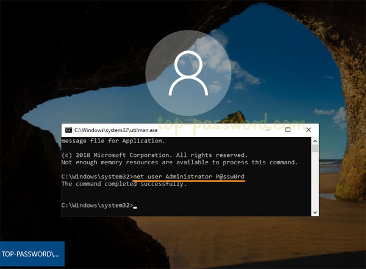
Task: Click the scrollbar down arrow in console
Action: click(x=315, y=211)
